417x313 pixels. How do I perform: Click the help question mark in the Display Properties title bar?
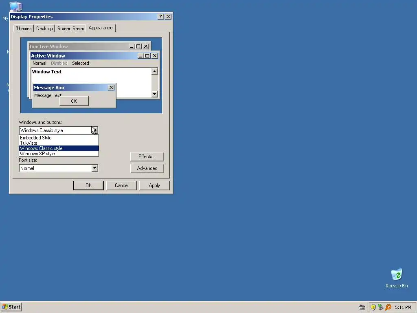[160, 16]
